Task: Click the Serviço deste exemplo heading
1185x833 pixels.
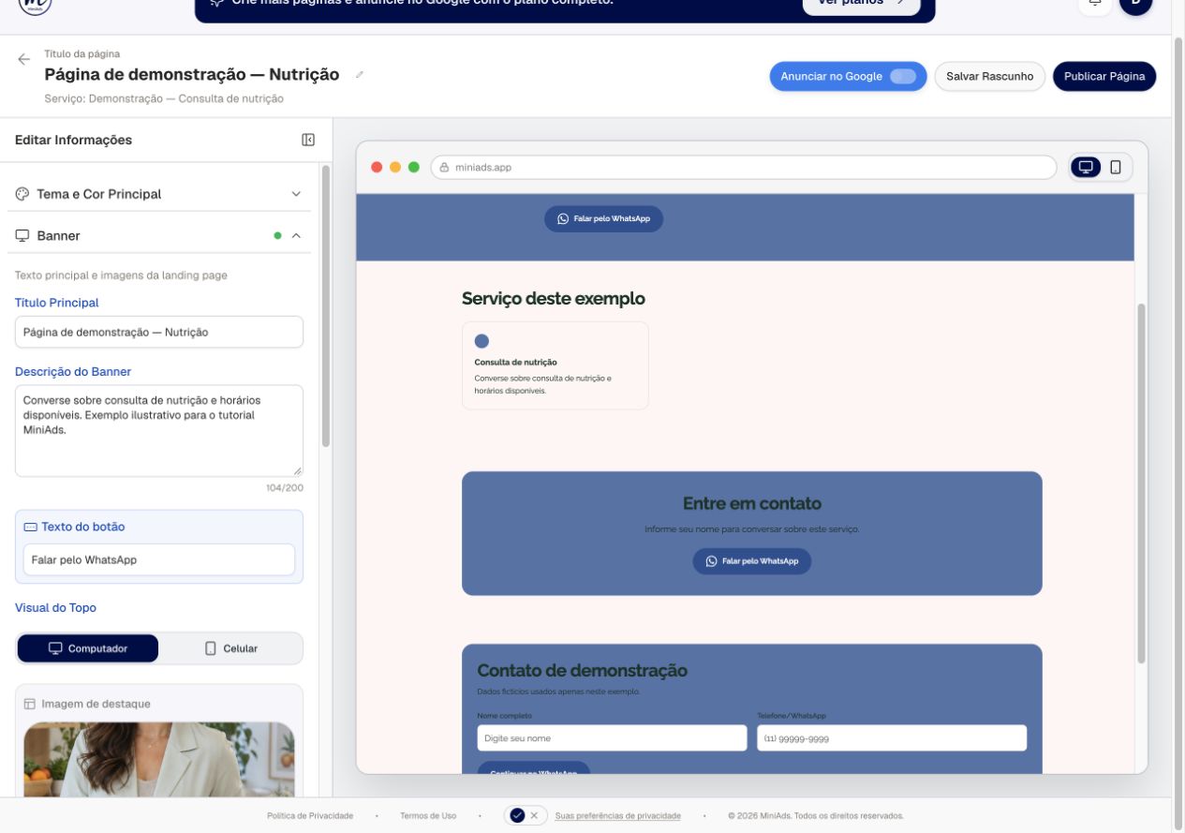Action: point(554,299)
